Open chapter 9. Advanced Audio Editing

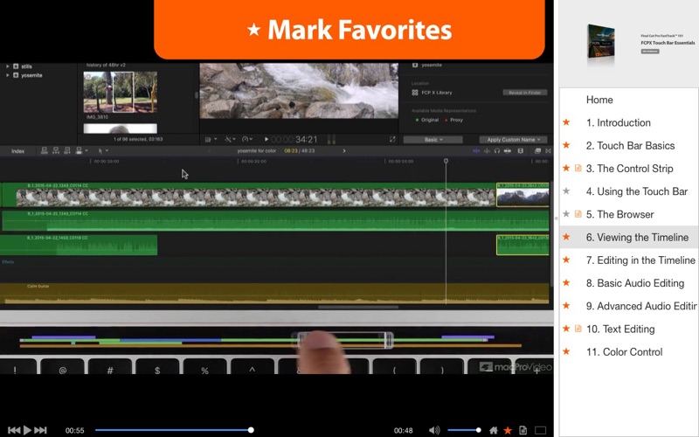click(x=641, y=306)
